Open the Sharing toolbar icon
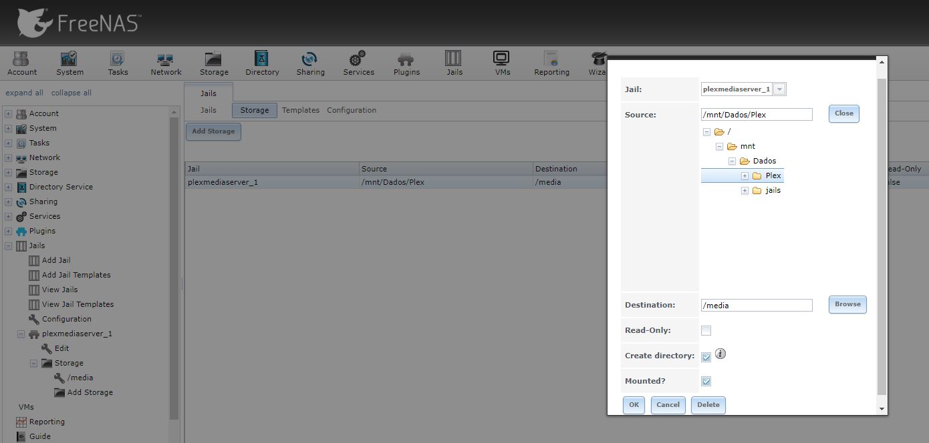The width and height of the screenshot is (929, 443). click(310, 63)
